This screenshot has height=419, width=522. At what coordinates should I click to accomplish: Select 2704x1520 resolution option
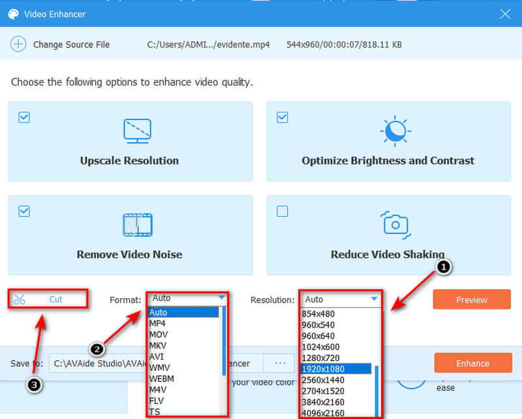(x=336, y=391)
